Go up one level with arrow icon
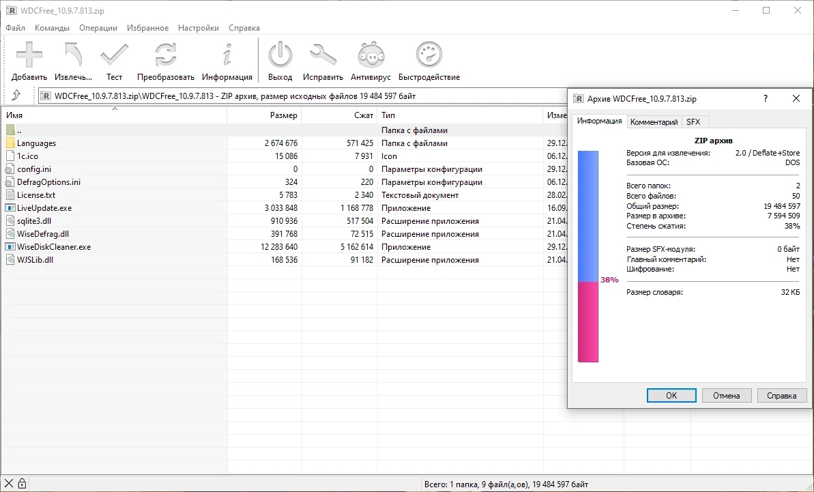Viewport: 814px width, 492px height. [16, 96]
